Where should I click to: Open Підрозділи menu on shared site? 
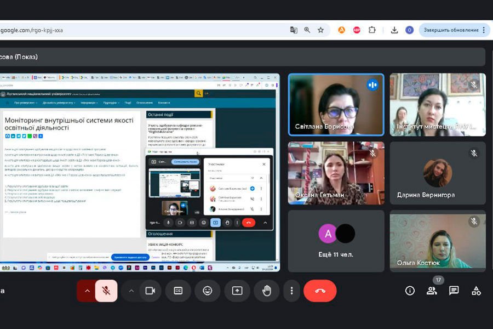pyautogui.click(x=111, y=103)
